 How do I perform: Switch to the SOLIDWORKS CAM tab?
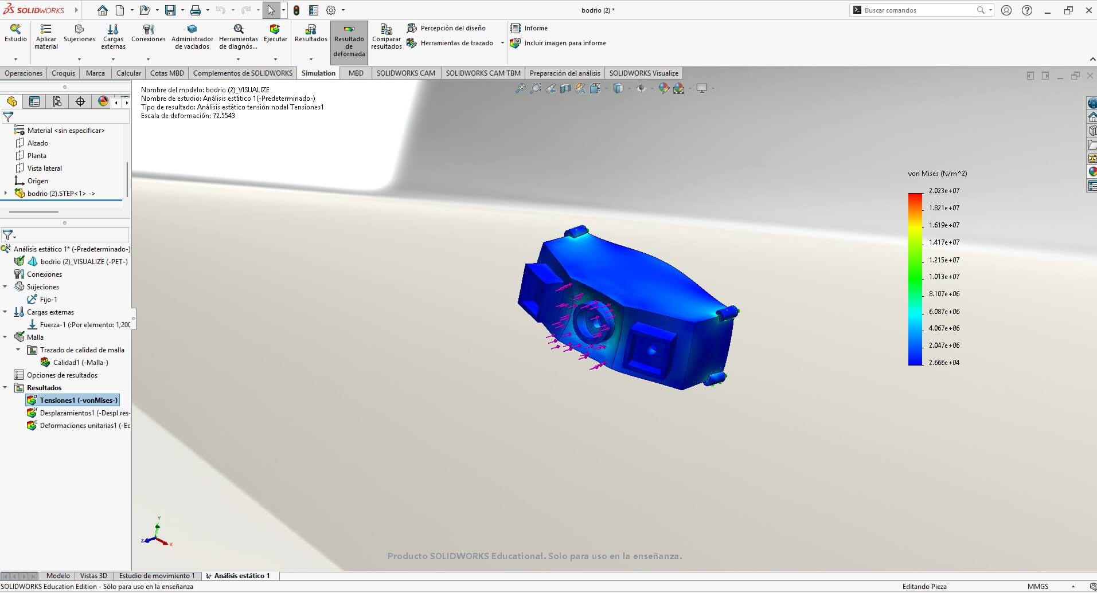(x=405, y=73)
